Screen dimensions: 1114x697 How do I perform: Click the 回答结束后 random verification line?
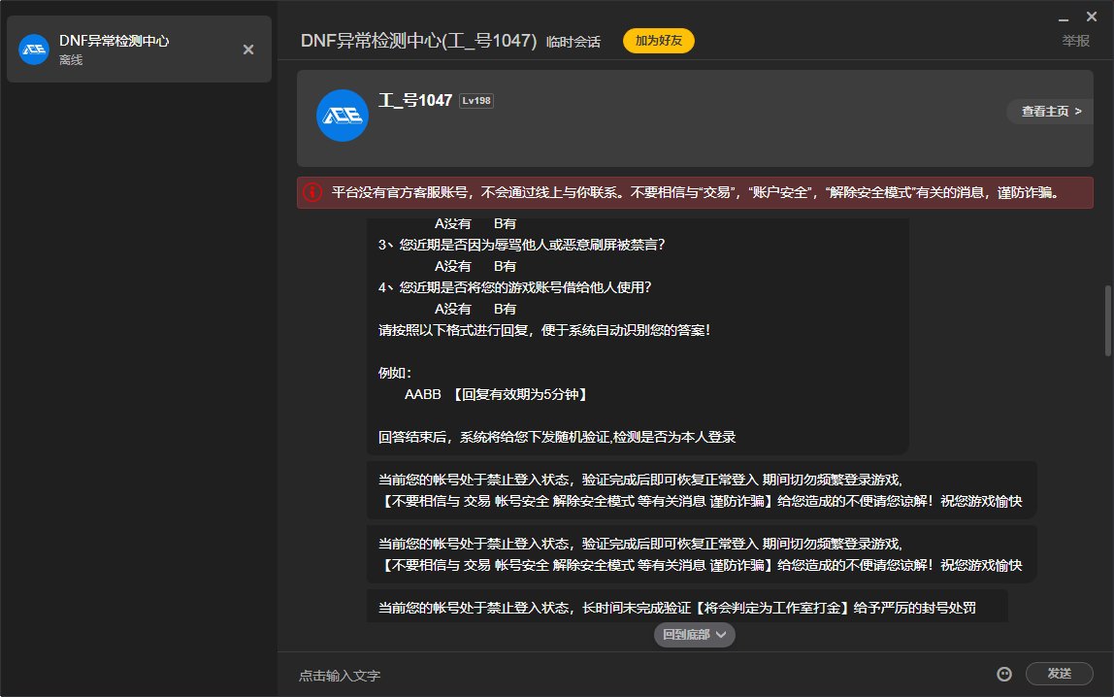(x=557, y=437)
